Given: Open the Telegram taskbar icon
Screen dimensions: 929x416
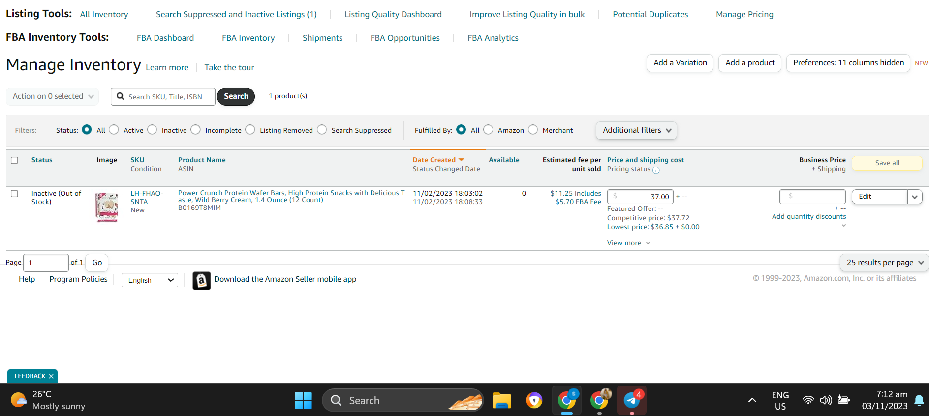Looking at the screenshot, I should [632, 400].
